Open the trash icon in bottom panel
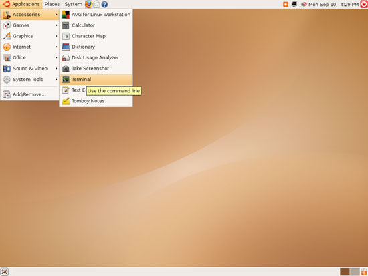The height and width of the screenshot is (276, 368). tap(364, 272)
